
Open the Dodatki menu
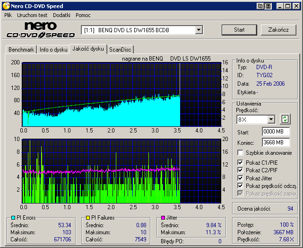(x=61, y=15)
